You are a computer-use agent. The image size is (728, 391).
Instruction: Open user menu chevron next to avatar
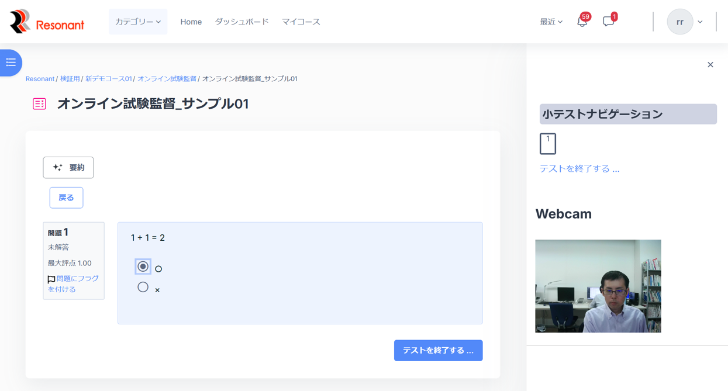700,22
